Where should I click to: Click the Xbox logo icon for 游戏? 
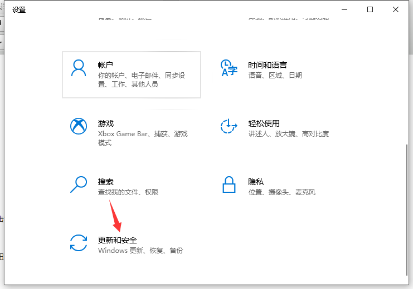[79, 126]
